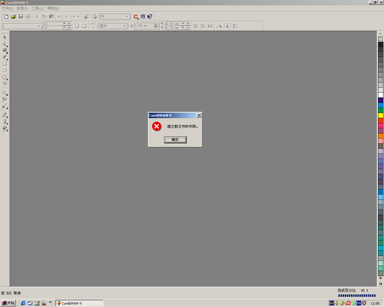Image resolution: width=384 pixels, height=307 pixels.
Task: Click the Redo arrow icon
Action: pos(72,17)
